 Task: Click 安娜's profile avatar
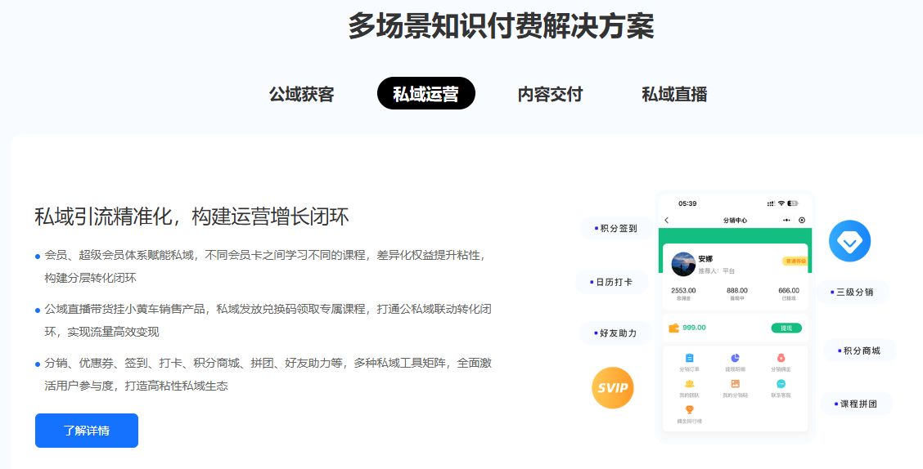tap(682, 264)
